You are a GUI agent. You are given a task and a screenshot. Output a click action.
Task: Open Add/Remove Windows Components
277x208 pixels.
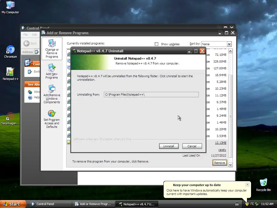pyautogui.click(x=52, y=94)
